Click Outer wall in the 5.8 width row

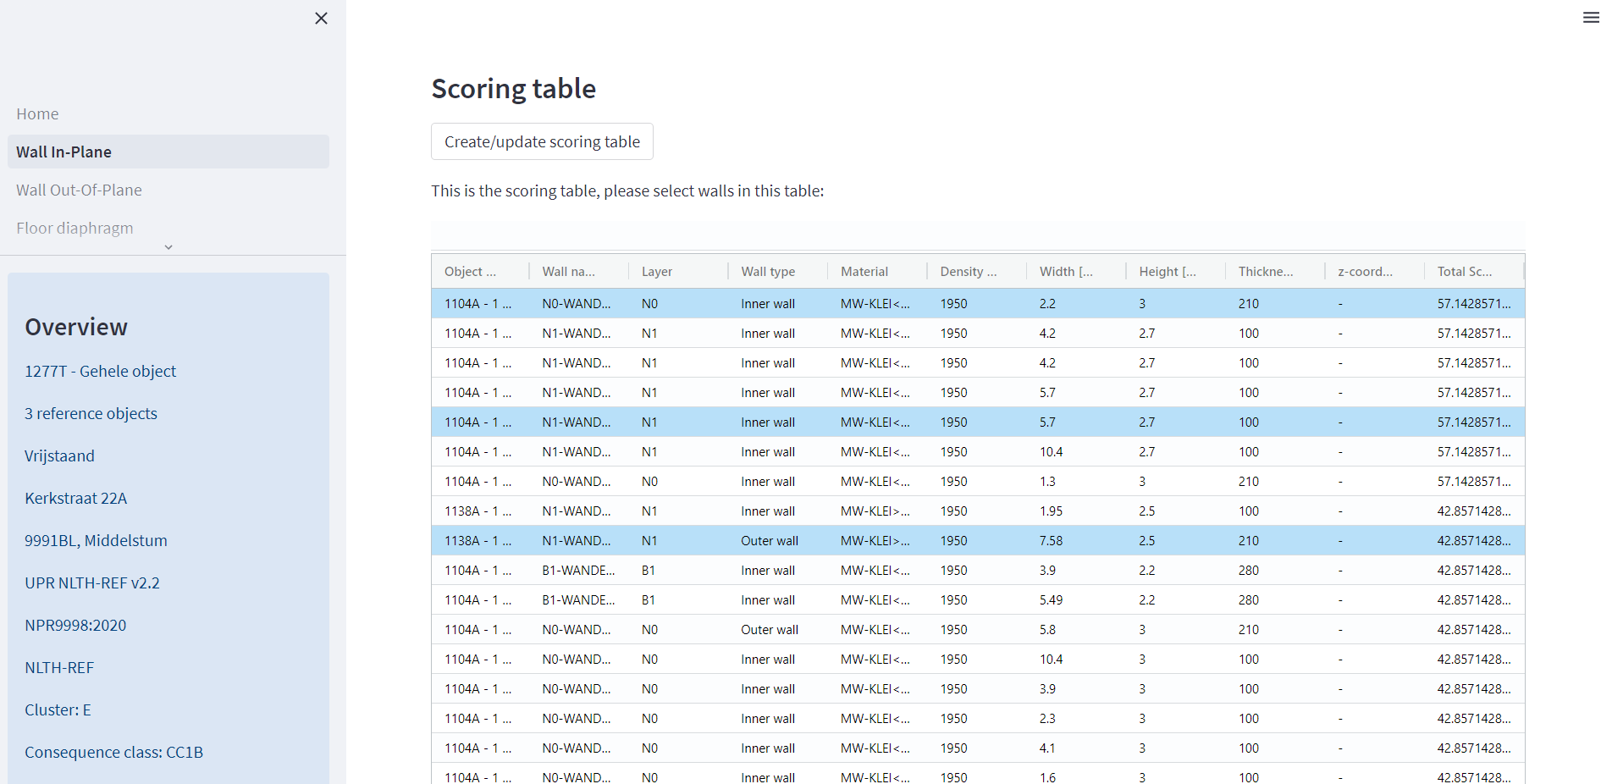[770, 629]
